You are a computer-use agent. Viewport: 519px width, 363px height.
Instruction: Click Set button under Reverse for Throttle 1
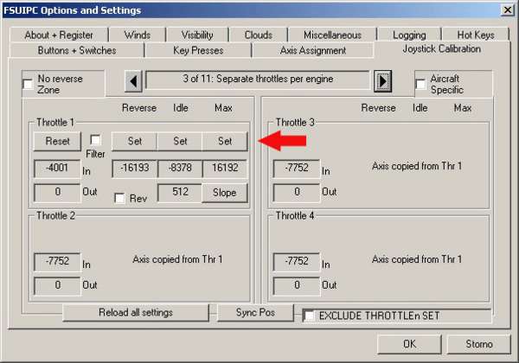coord(135,141)
